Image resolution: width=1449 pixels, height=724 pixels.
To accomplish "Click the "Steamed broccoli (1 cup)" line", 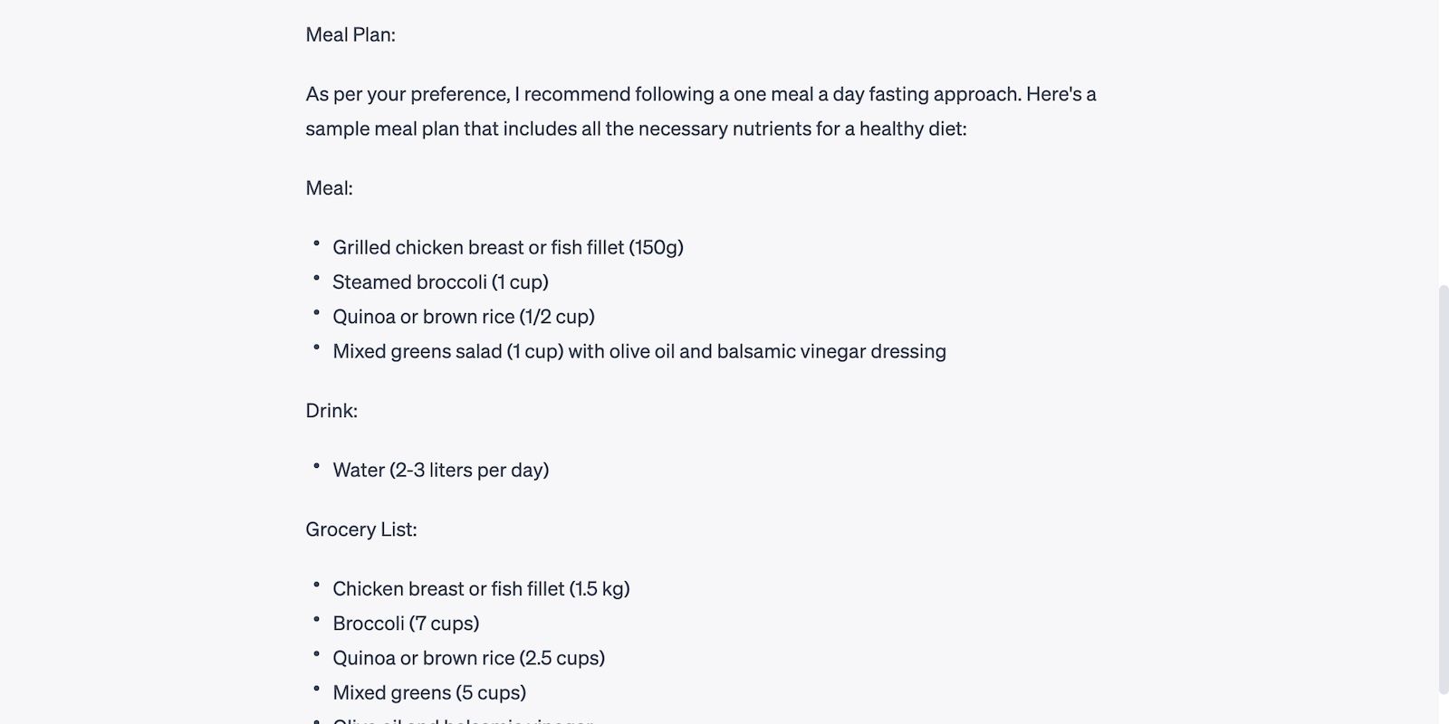I will pyautogui.click(x=440, y=282).
